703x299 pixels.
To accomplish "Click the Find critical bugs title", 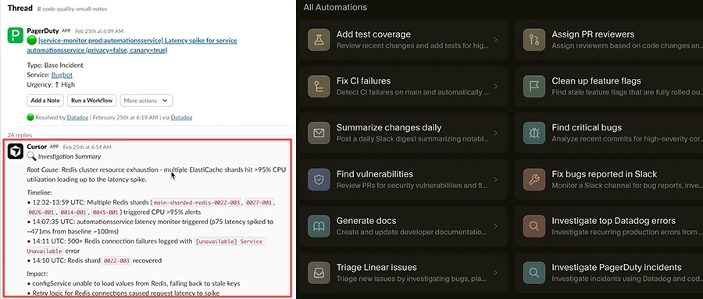I will 587,127.
